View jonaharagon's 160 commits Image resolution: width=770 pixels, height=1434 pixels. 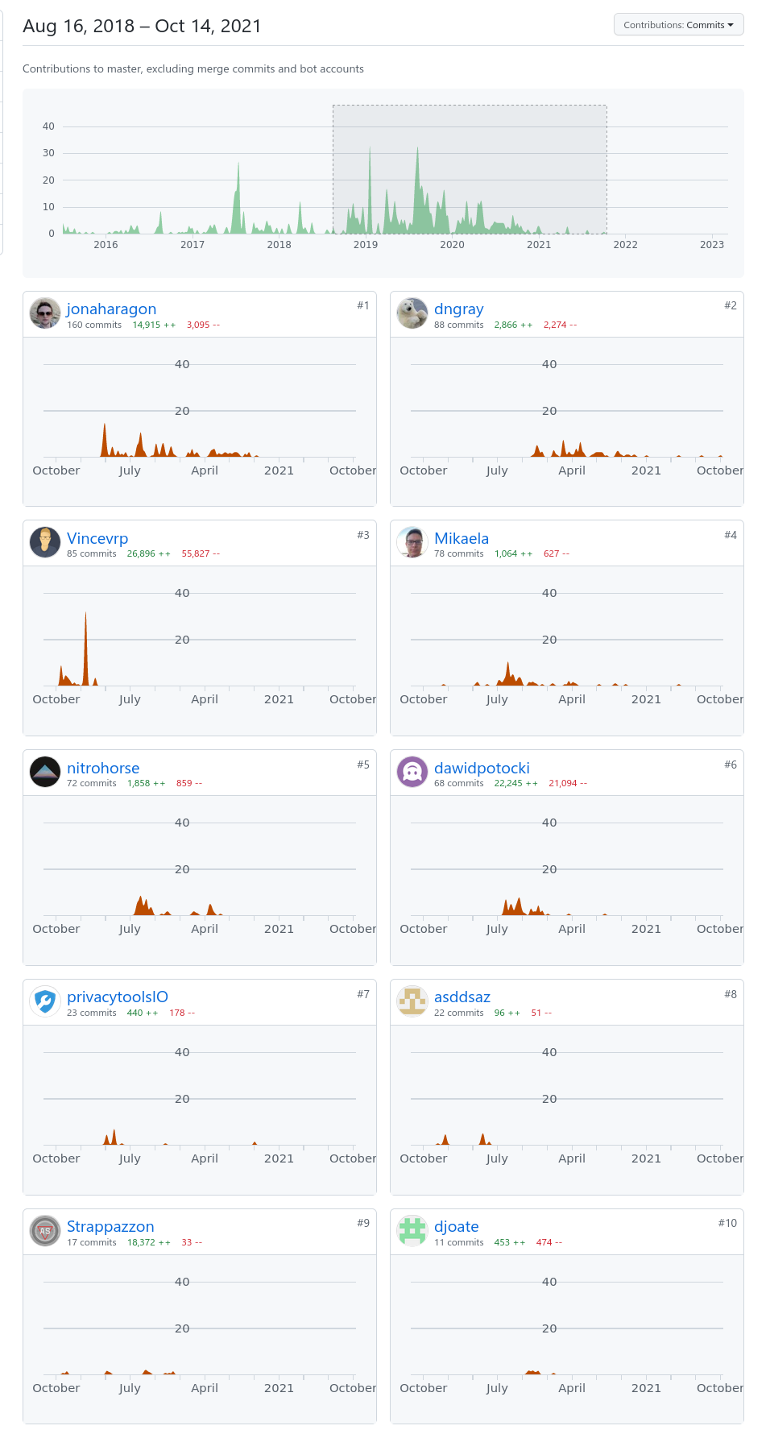tap(94, 325)
